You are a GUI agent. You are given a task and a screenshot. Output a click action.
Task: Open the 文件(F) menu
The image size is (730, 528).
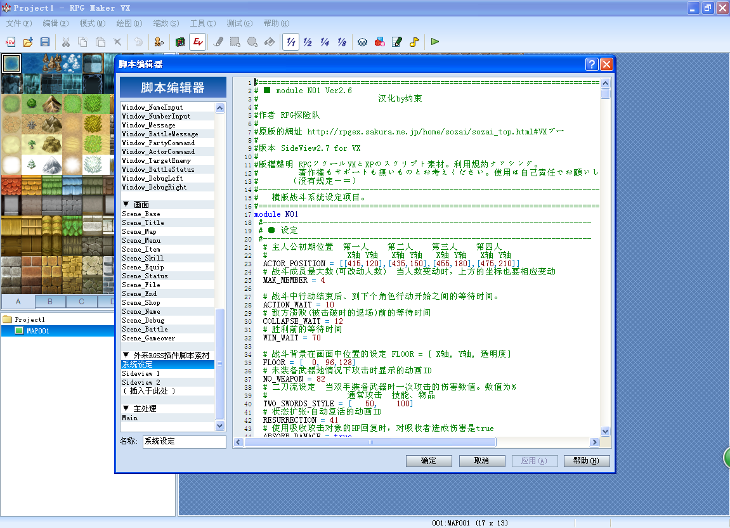pyautogui.click(x=19, y=23)
